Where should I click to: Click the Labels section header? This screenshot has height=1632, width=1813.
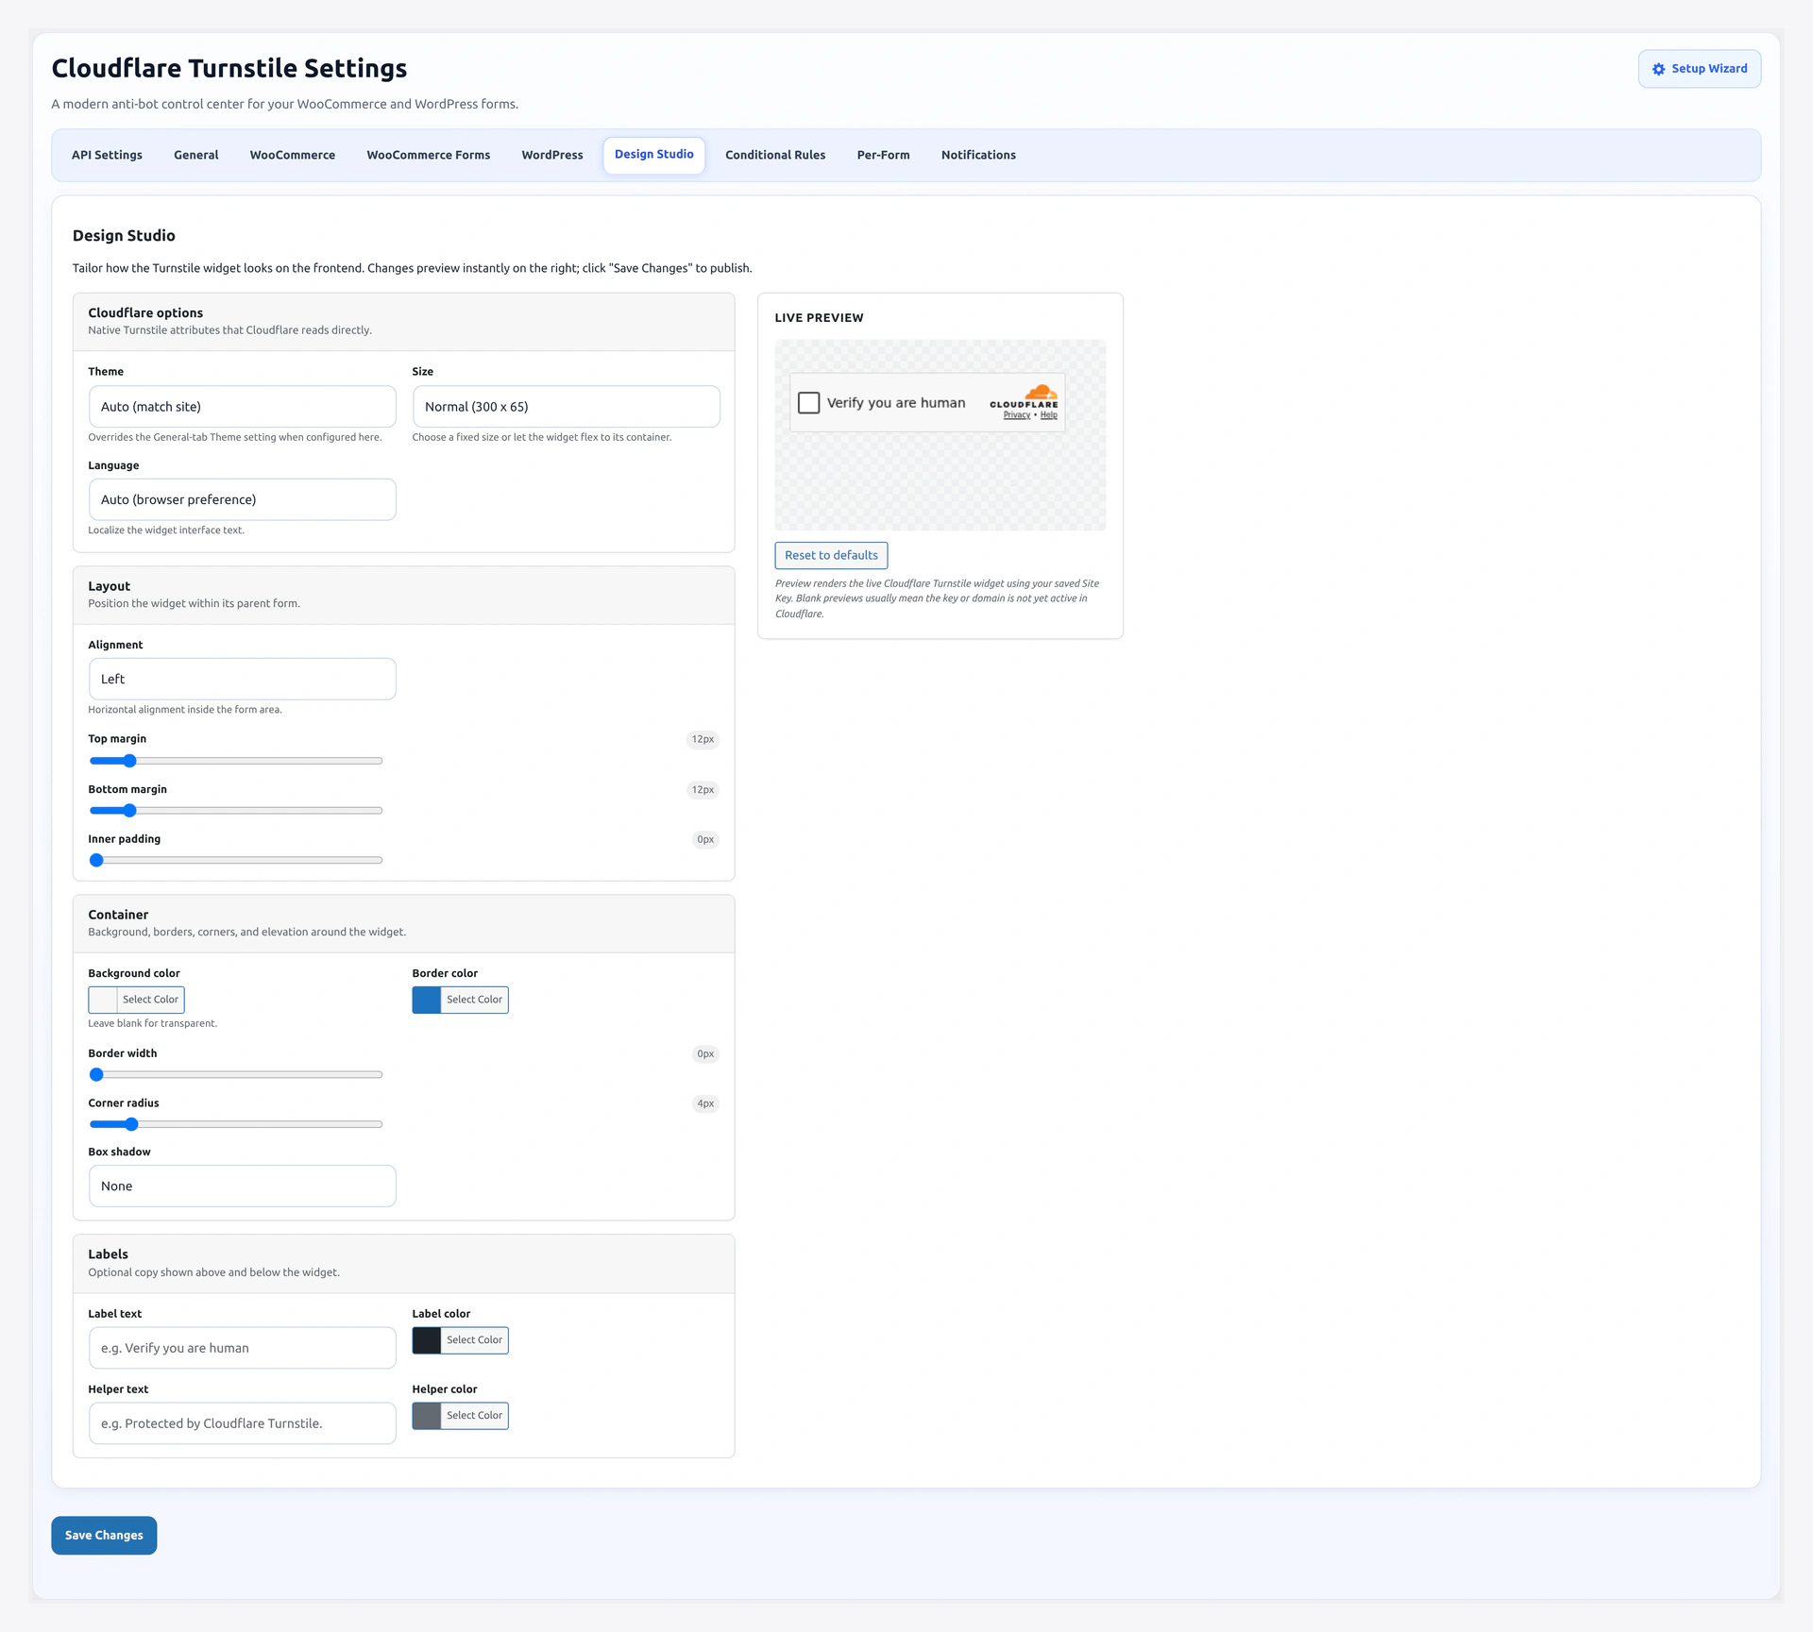point(404,1264)
